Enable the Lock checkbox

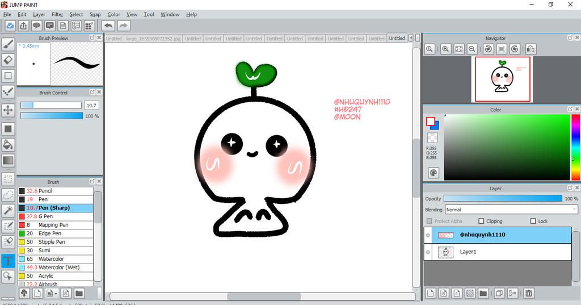(x=533, y=221)
